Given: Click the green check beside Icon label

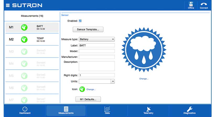Looking at the screenshot, I should pos(82,89).
